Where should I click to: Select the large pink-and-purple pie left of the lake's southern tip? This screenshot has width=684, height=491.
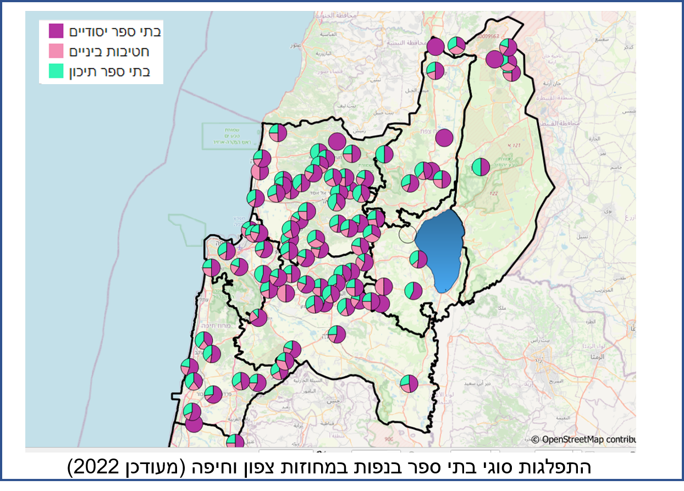383,287
